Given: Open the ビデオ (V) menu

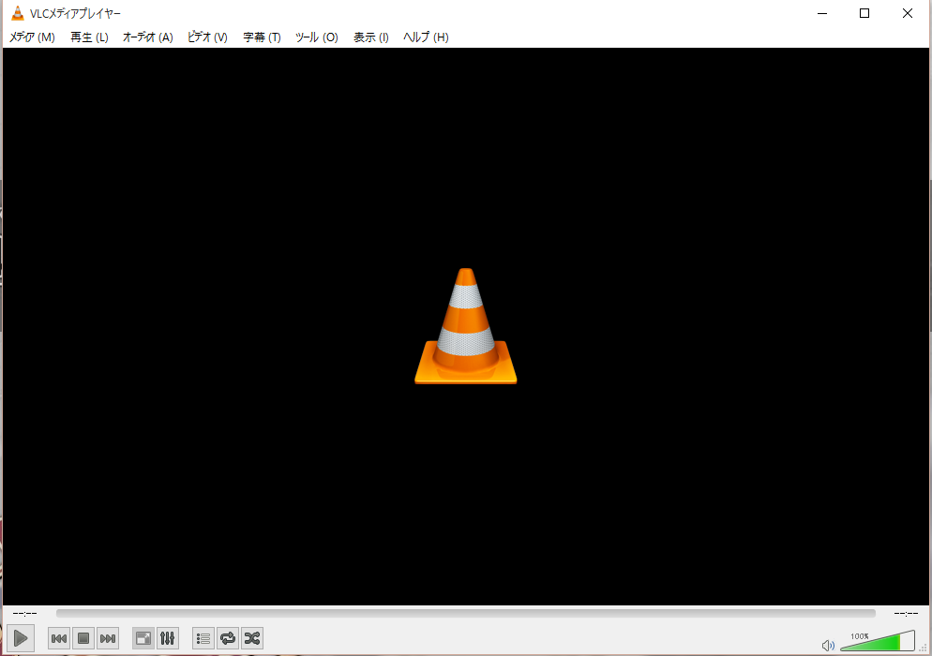Looking at the screenshot, I should pos(207,37).
